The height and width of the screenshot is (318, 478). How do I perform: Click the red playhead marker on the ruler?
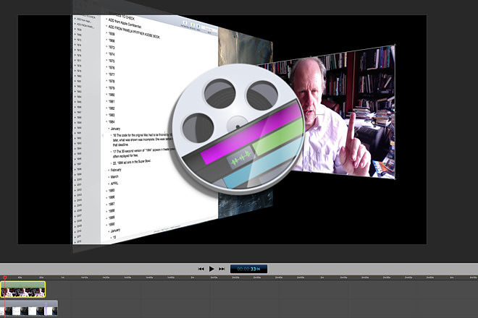coord(5,278)
